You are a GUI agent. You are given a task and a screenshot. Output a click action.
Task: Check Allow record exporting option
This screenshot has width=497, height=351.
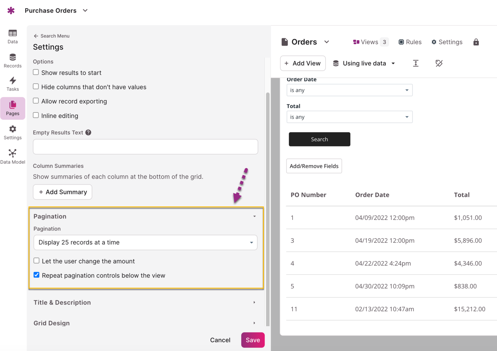[36, 101]
